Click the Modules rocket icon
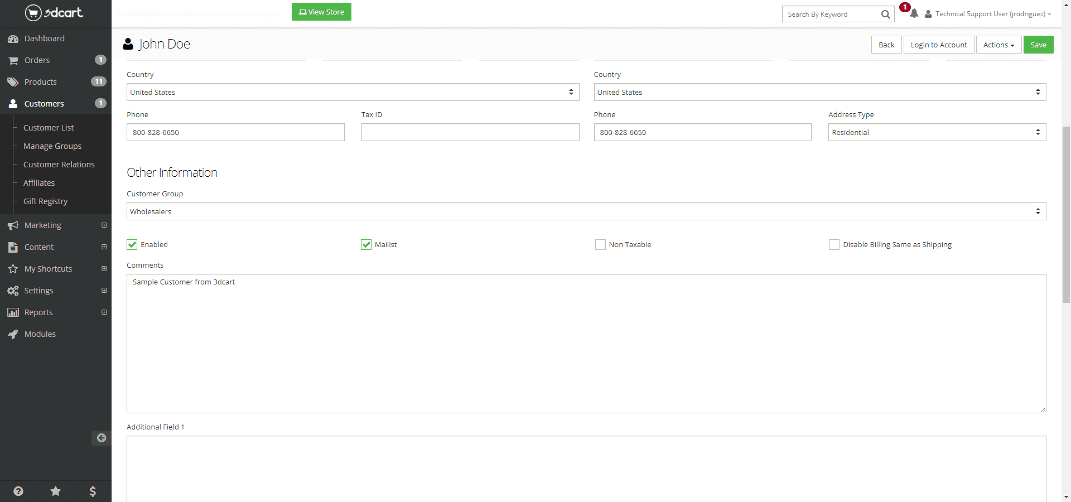 (13, 334)
